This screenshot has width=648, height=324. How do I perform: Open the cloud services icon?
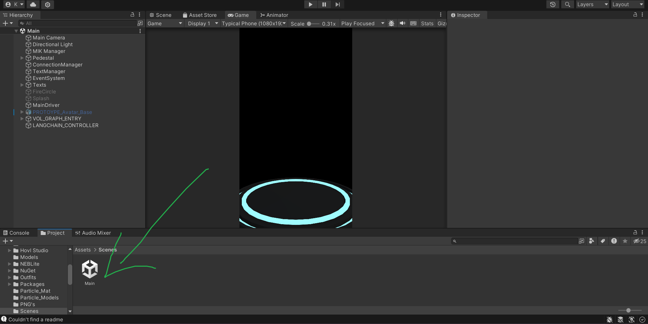tap(33, 4)
